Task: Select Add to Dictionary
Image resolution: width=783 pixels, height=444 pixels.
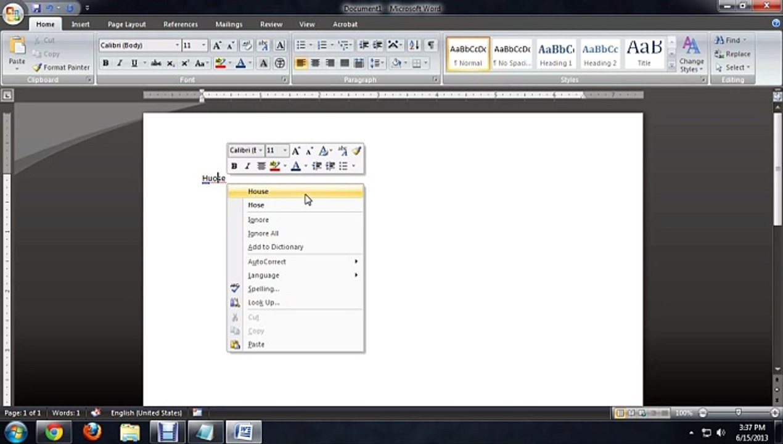Action: tap(295, 247)
